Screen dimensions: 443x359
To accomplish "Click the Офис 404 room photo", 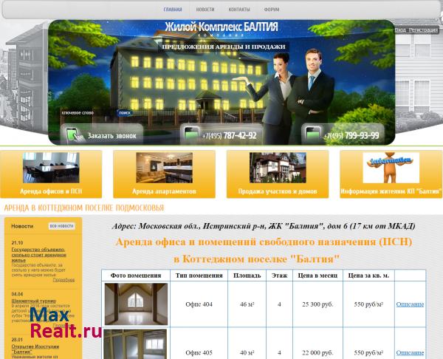I will click(136, 304).
